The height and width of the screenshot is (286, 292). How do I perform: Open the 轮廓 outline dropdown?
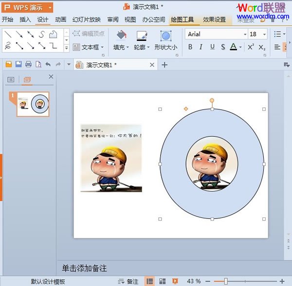click(148, 47)
